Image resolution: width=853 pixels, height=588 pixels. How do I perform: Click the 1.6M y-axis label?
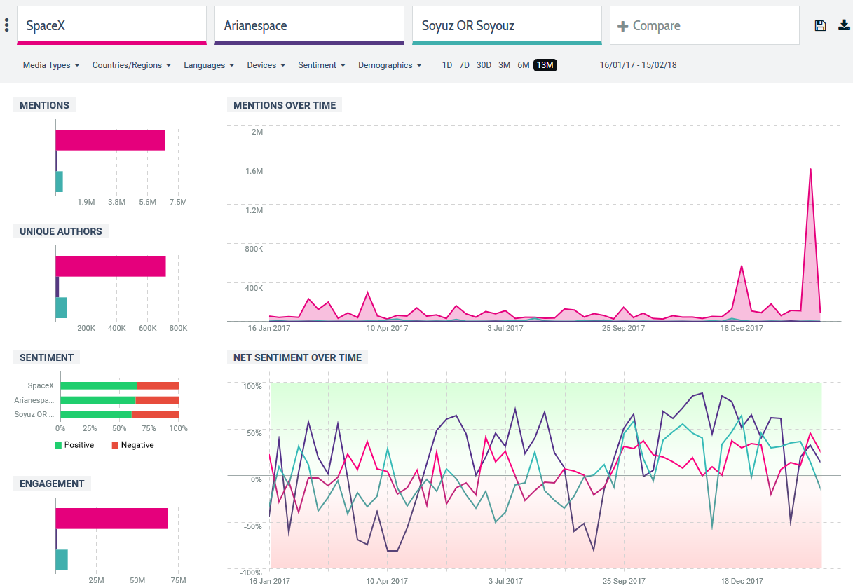253,171
